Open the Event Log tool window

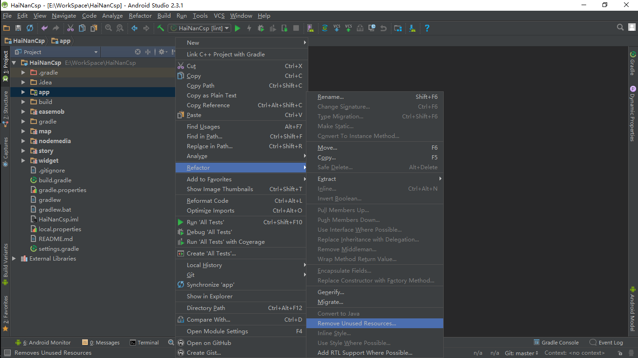tap(606, 343)
